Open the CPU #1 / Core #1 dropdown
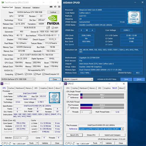Screen dimensions: 146x146 [78, 79]
